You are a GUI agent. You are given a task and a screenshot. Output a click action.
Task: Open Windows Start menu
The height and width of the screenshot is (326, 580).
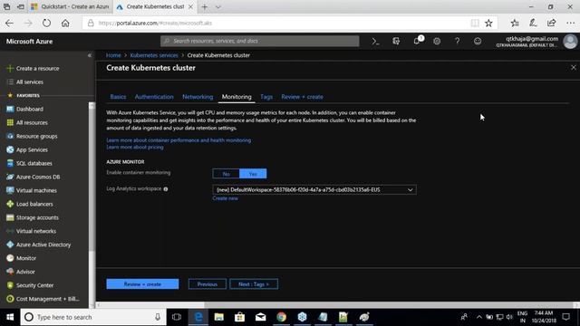point(10,317)
